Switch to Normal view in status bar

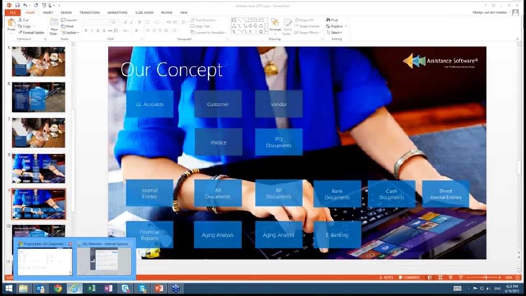tap(430, 277)
